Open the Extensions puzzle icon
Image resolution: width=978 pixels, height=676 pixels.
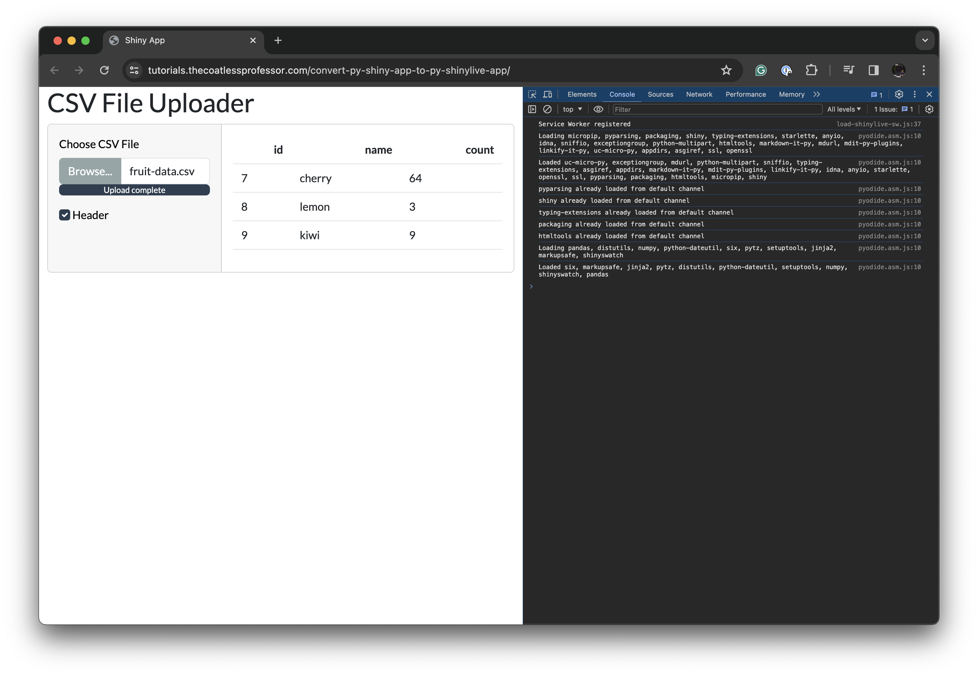[811, 70]
